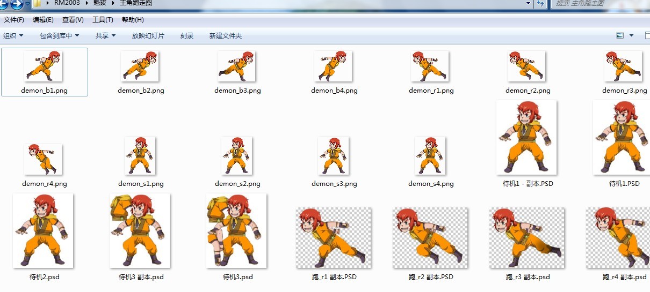Open the address bar history dropdown
The width and height of the screenshot is (650, 292).
pos(529,3)
